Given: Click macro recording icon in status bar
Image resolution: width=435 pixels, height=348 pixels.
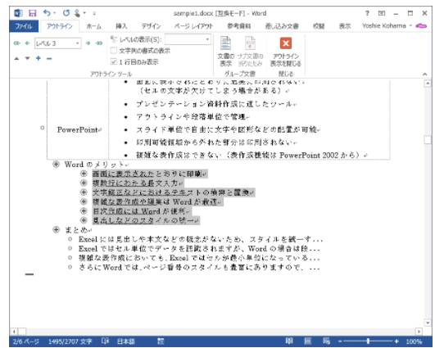Looking at the screenshot, I should [x=161, y=341].
